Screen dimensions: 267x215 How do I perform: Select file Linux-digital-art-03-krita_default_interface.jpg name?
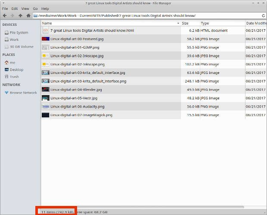point(88,73)
